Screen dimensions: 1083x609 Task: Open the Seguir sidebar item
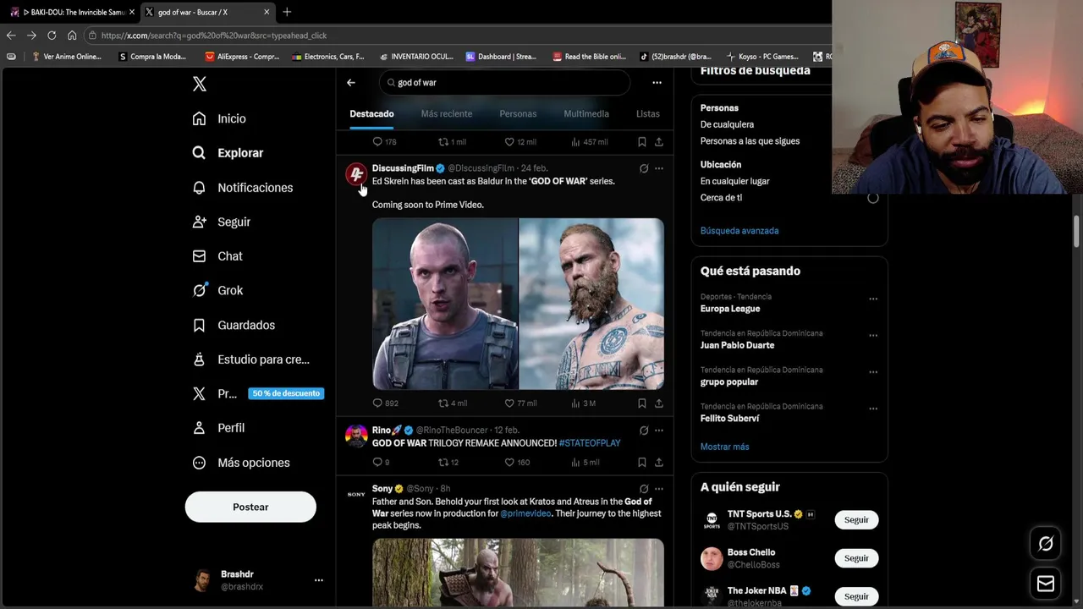coord(222,222)
